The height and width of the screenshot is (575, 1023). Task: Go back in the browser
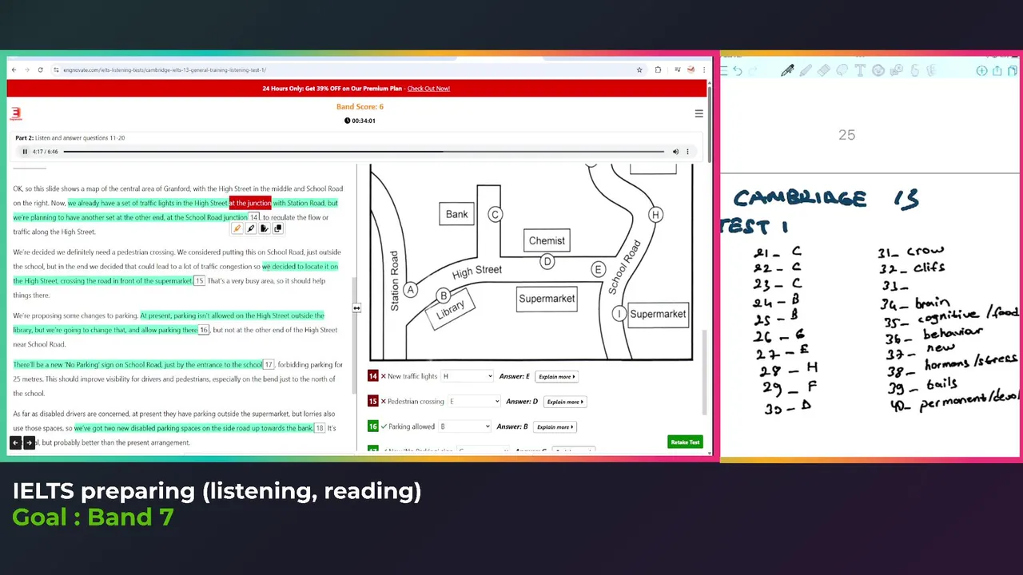tap(14, 70)
